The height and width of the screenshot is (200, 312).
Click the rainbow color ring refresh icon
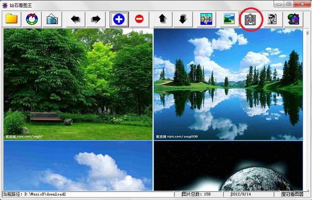pyautogui.click(x=32, y=19)
